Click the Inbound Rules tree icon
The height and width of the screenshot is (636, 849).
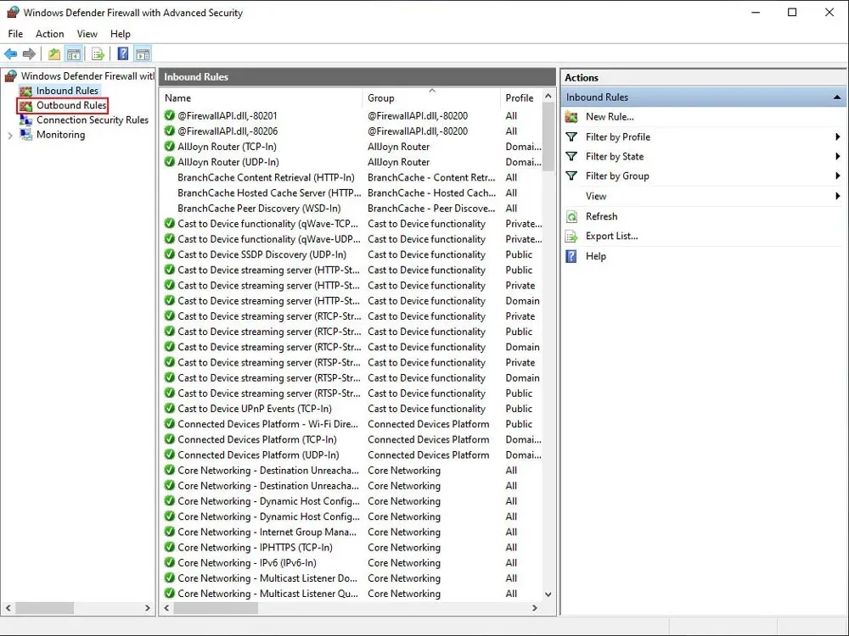coord(25,91)
